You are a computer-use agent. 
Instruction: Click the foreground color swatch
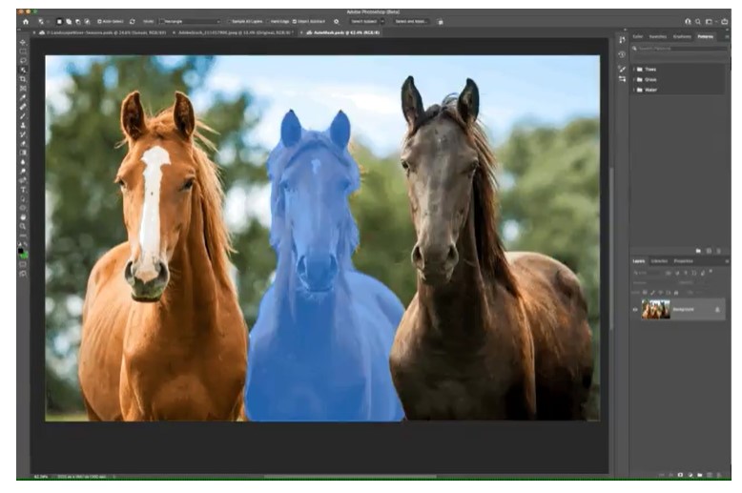[x=21, y=251]
